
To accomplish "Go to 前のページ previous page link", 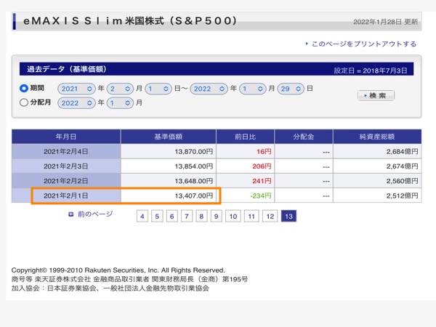I will click(x=95, y=214).
